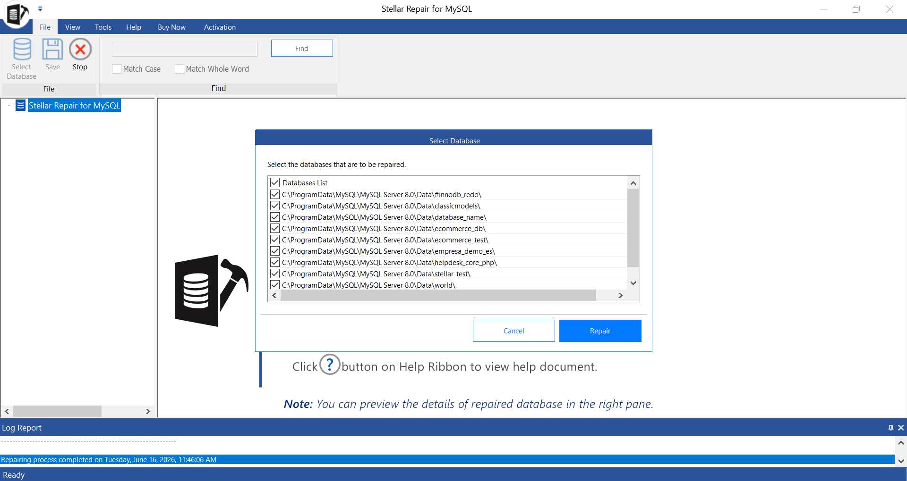Restore down the application window

pos(856,9)
